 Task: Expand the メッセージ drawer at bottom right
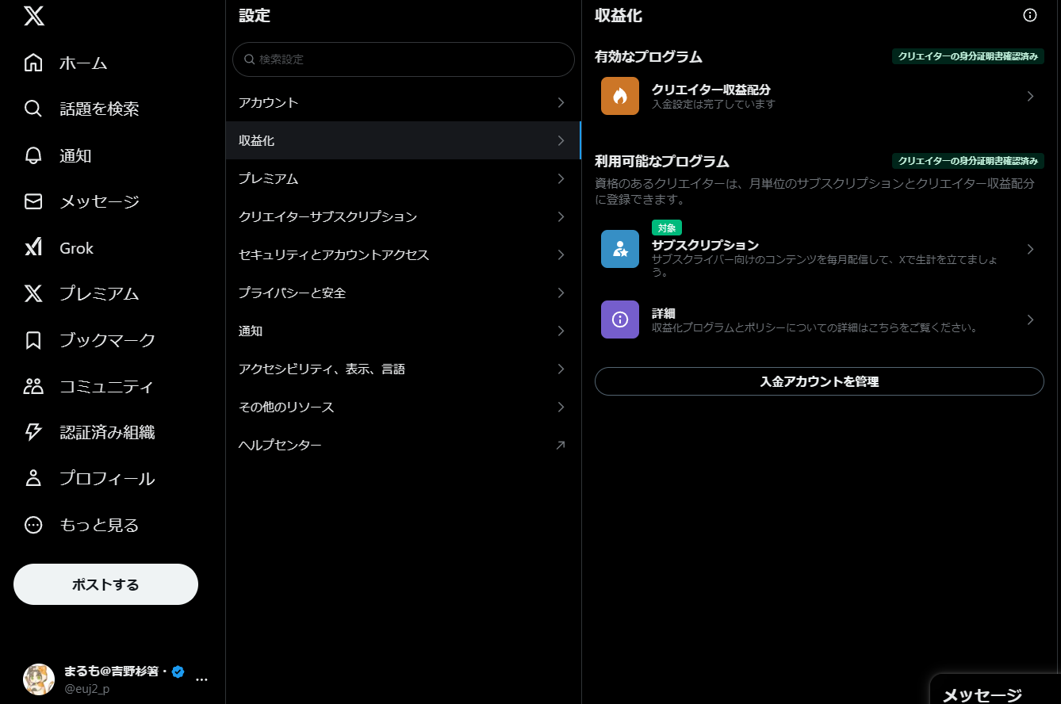(995, 690)
